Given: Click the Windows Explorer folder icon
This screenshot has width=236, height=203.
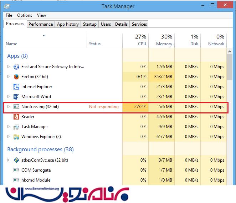Looking at the screenshot, I should [x=16, y=137].
